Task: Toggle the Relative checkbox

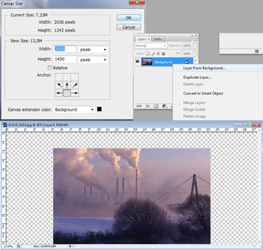Action: (50, 68)
